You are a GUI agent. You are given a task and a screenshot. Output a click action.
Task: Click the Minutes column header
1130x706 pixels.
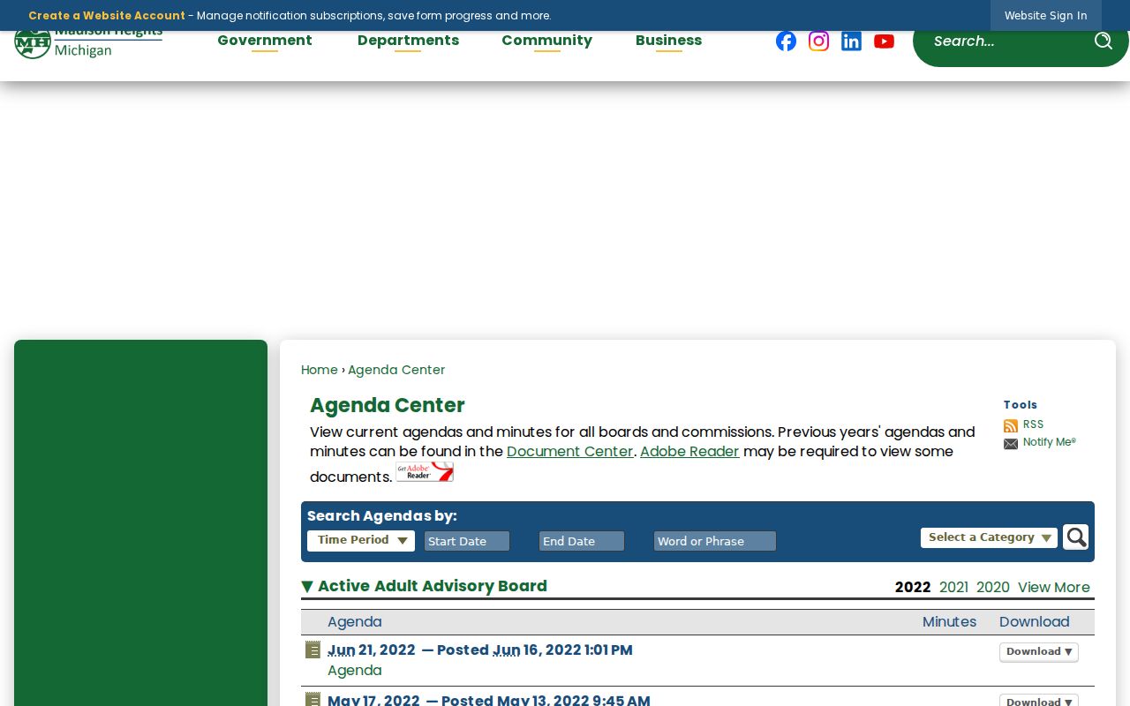point(949,622)
